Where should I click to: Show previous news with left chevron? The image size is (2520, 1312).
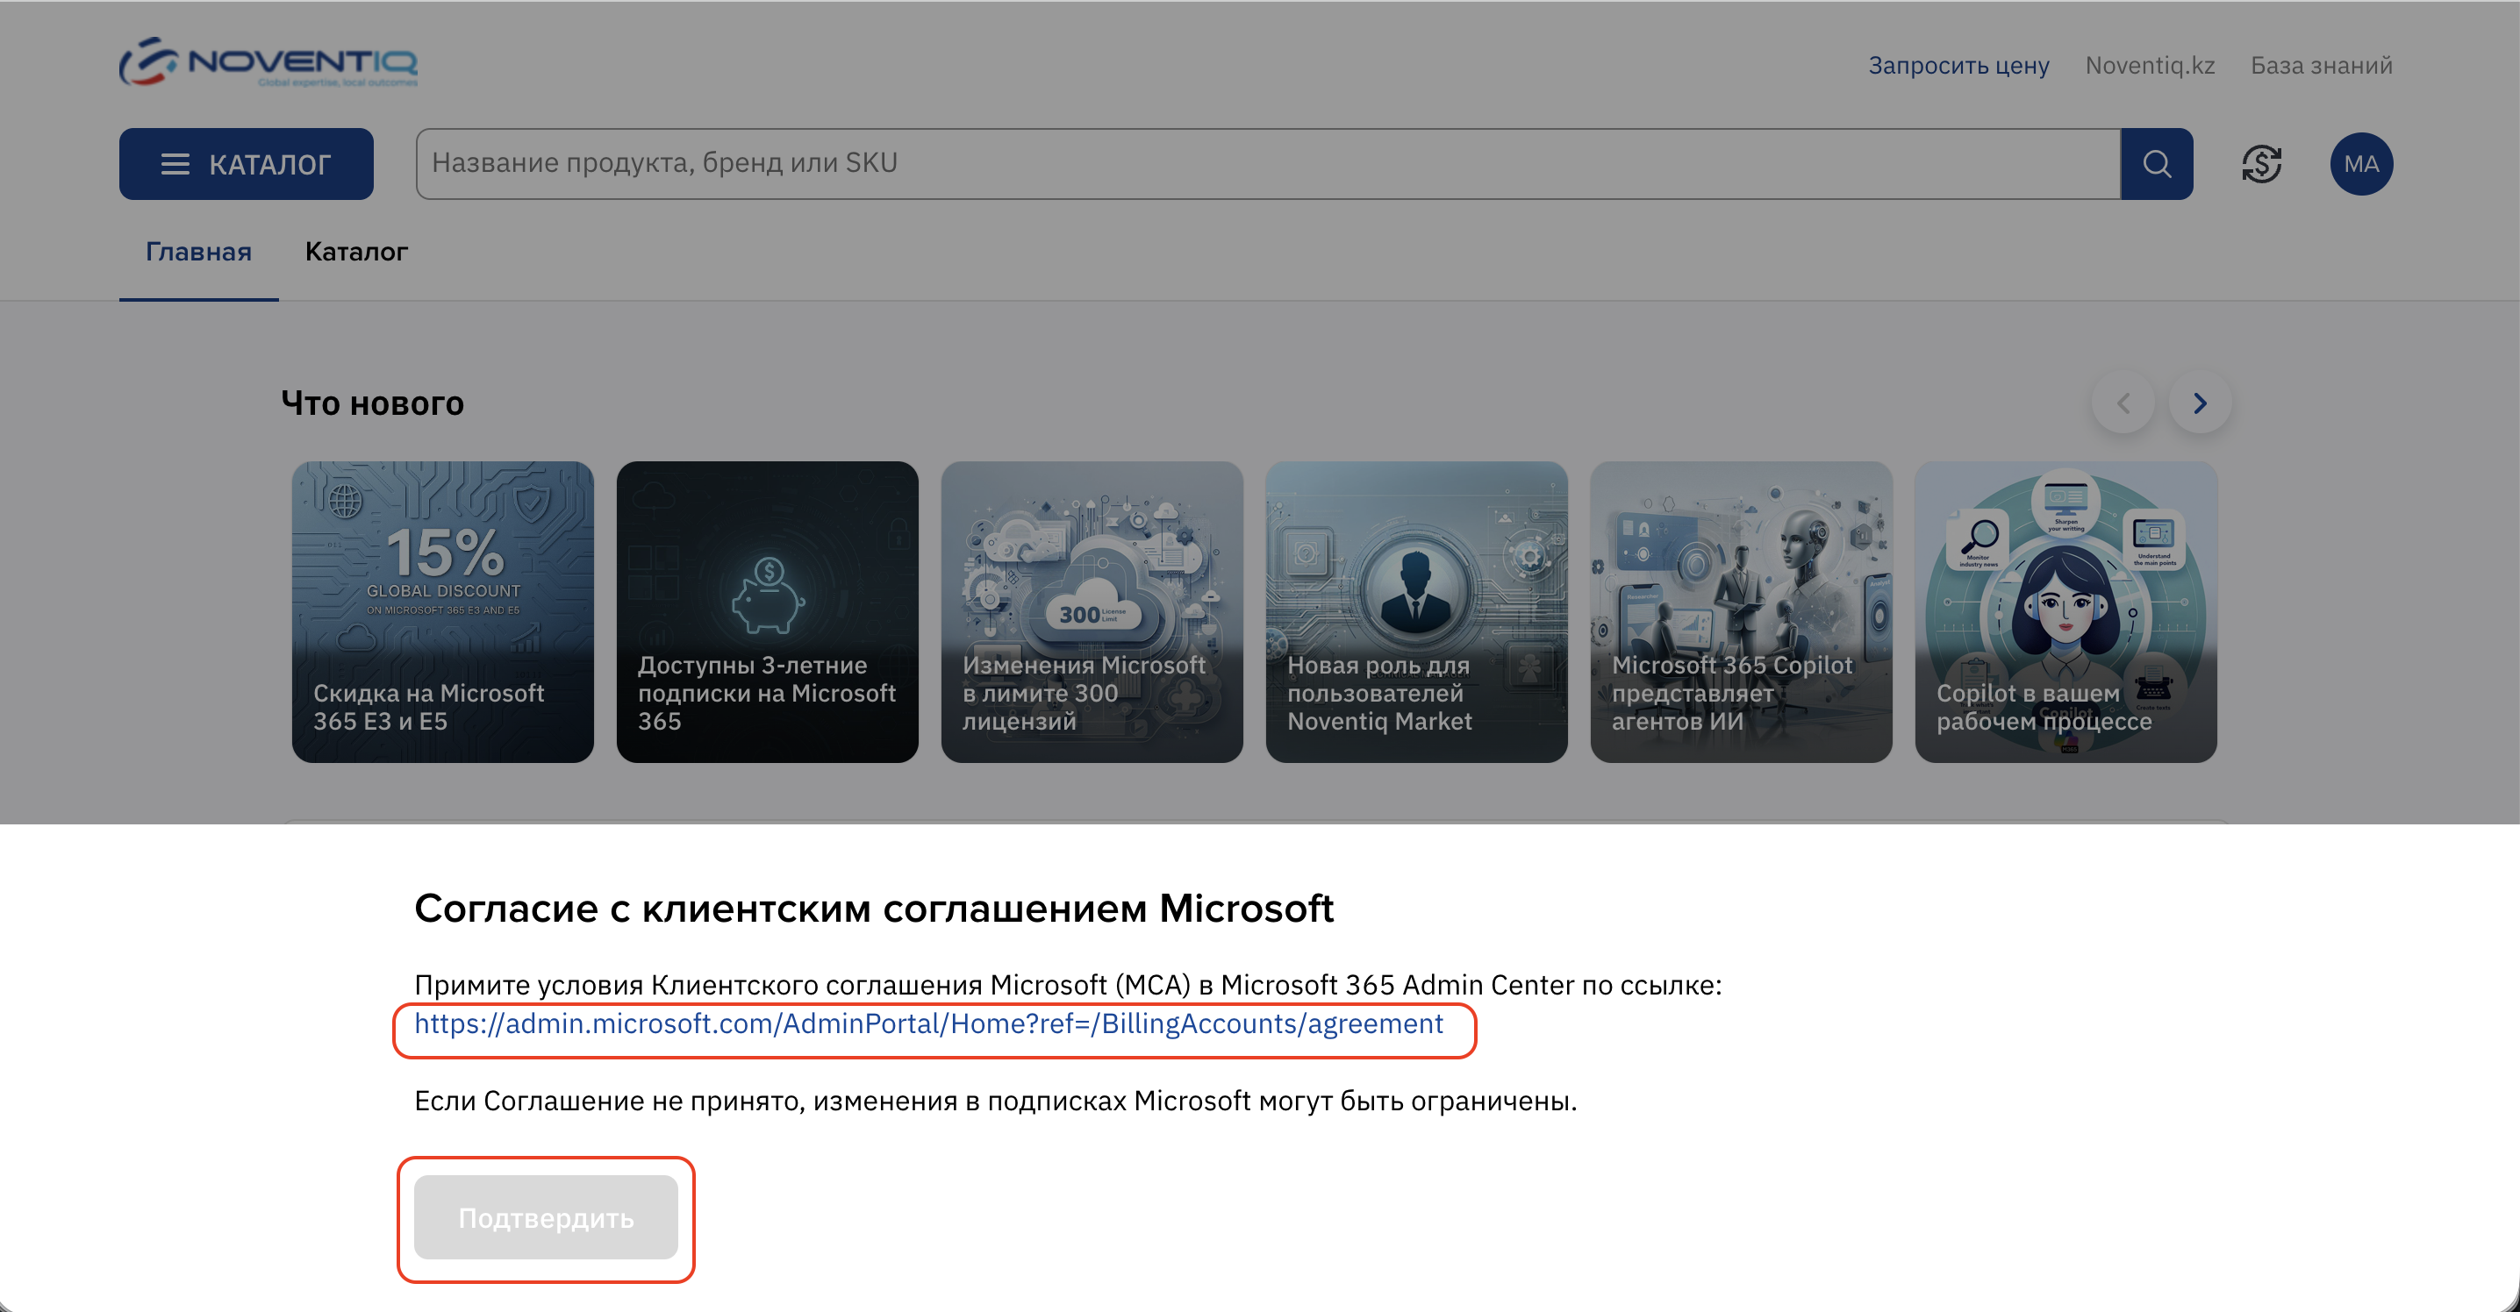[2122, 403]
